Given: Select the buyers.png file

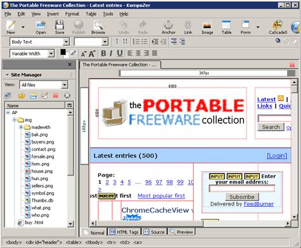Looking at the screenshot, I should click(x=43, y=142).
